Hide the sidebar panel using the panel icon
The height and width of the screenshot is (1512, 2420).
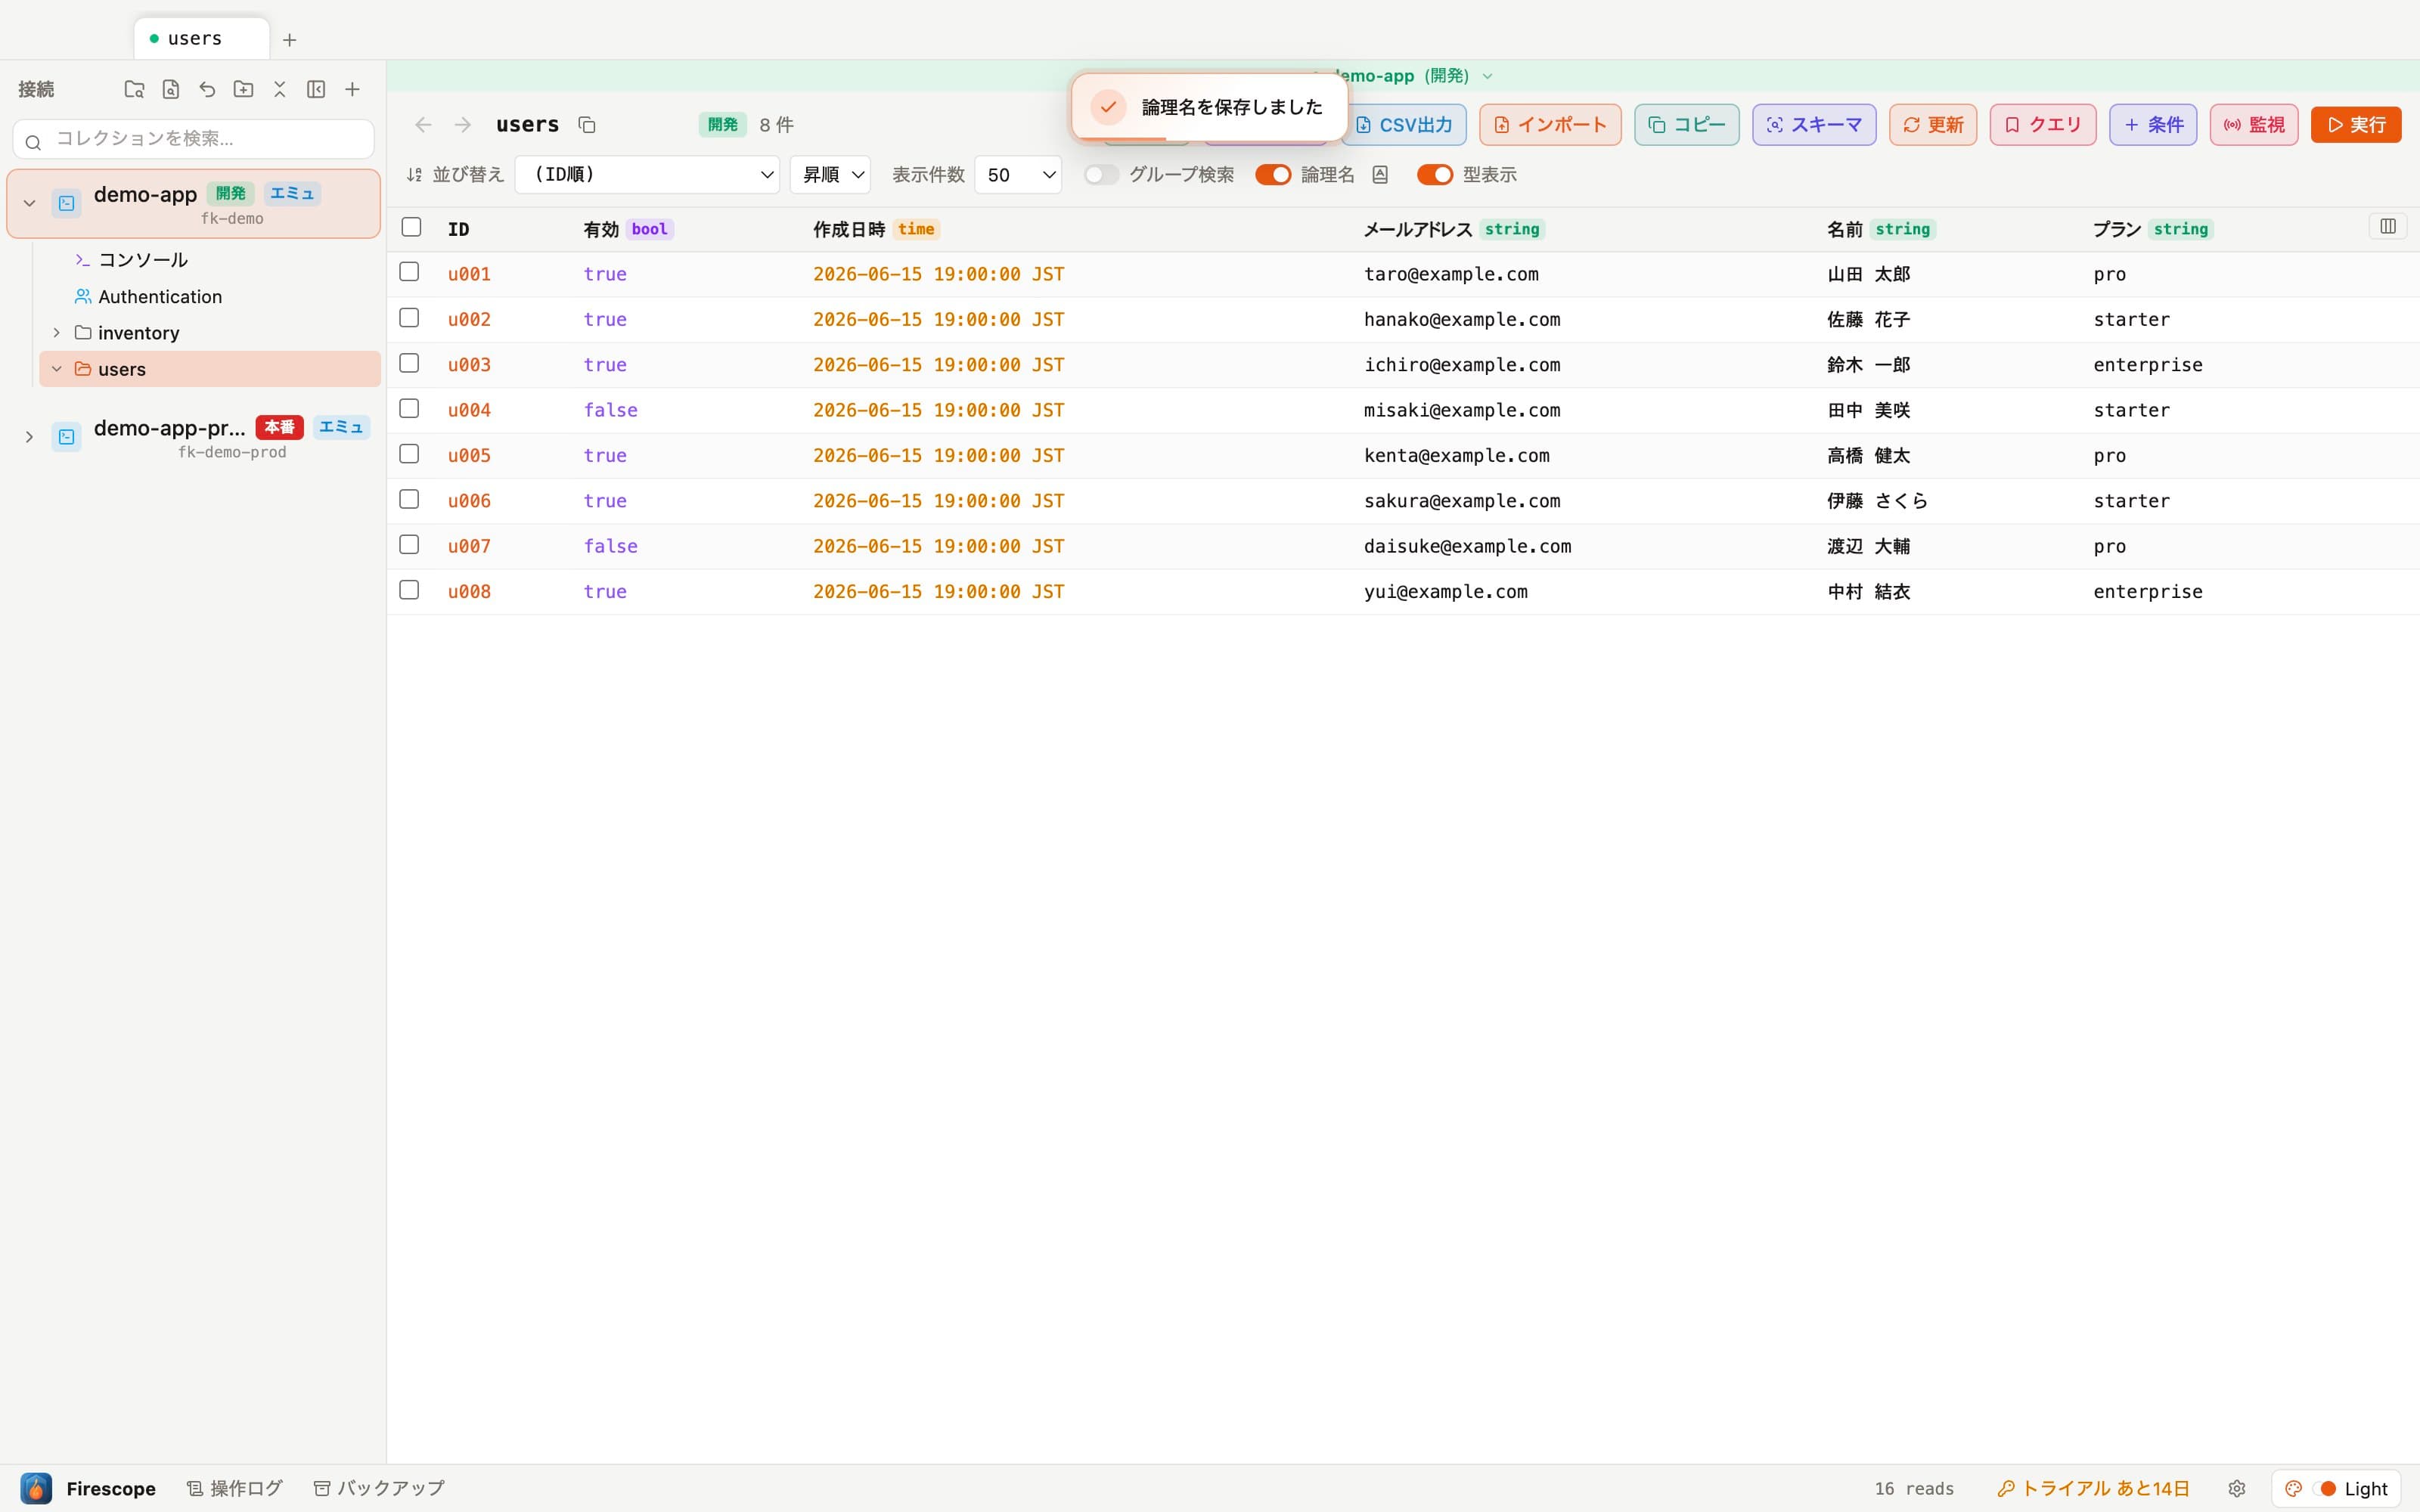pos(316,89)
